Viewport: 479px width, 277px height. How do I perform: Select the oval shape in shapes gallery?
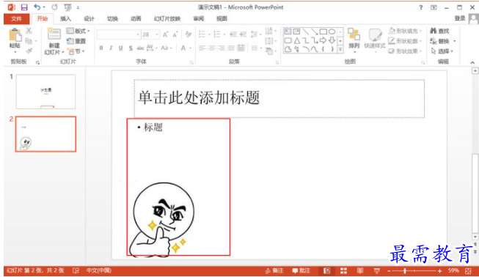(x=332, y=32)
